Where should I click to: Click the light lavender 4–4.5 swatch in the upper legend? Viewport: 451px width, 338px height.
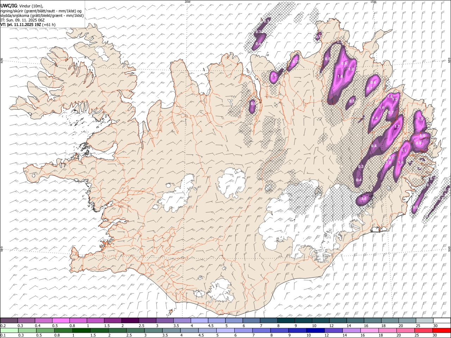coord(199,320)
